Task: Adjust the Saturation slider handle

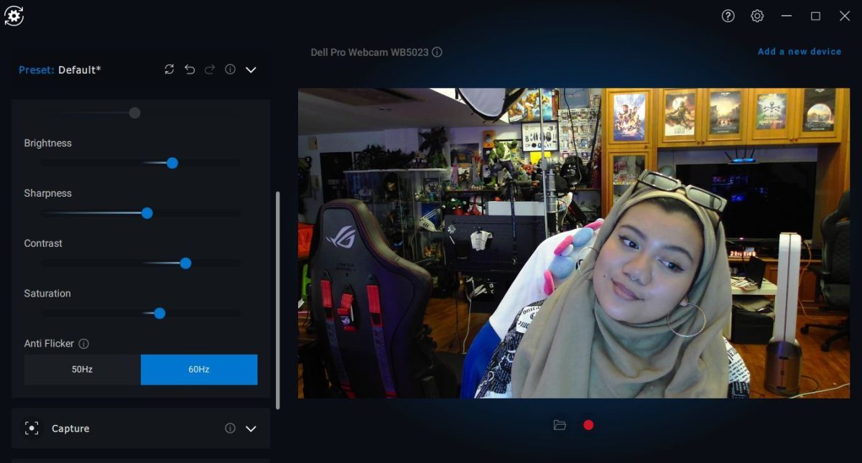Action: point(159,314)
